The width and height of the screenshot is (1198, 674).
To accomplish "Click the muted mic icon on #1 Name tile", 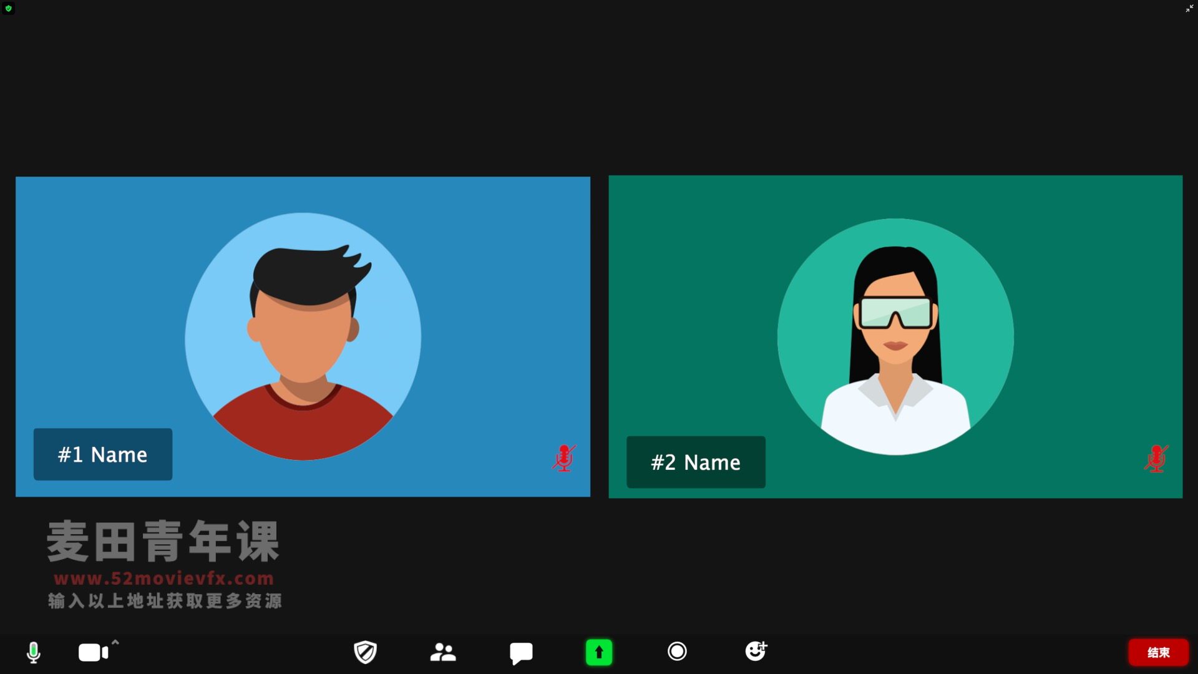I will [563, 458].
